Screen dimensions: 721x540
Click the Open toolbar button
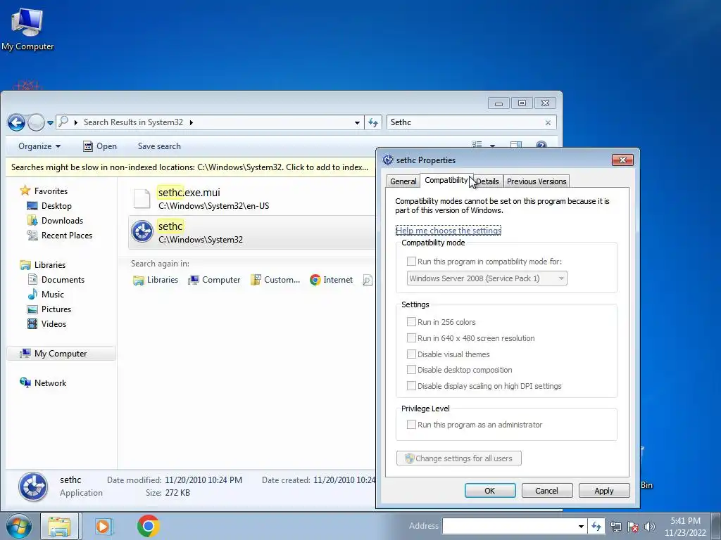pyautogui.click(x=100, y=146)
